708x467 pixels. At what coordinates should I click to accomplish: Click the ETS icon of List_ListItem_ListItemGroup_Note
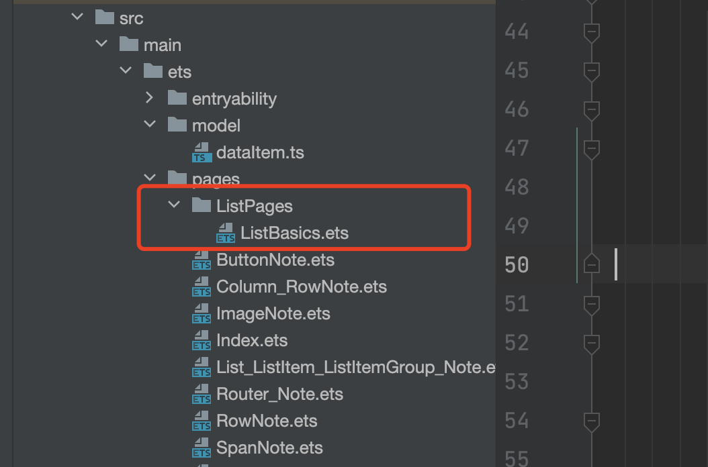[x=202, y=367]
